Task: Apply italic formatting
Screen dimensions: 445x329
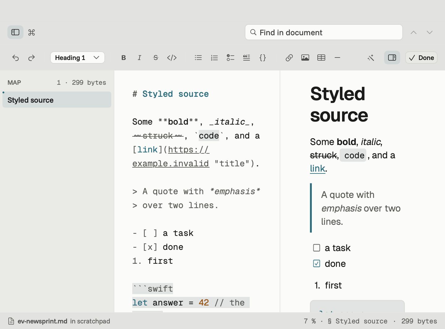Action: (140, 58)
